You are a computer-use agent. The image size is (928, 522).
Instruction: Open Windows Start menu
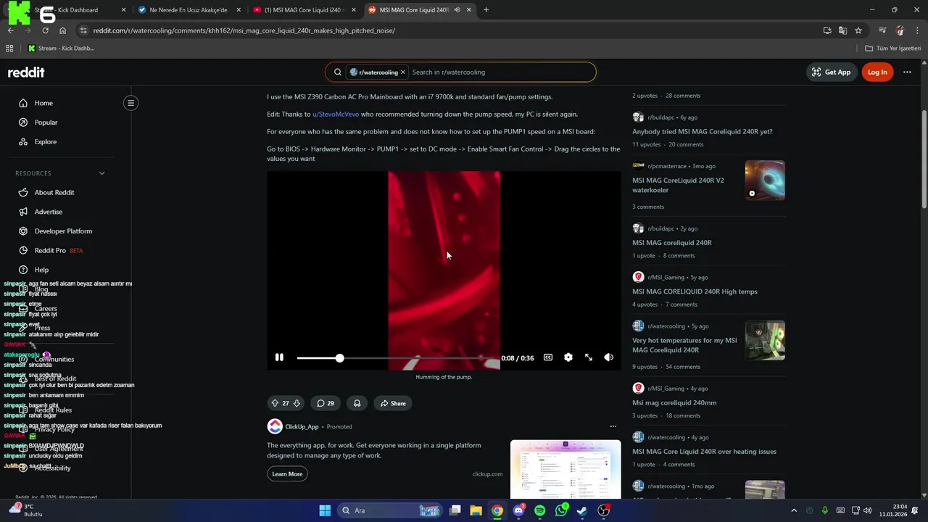325,510
